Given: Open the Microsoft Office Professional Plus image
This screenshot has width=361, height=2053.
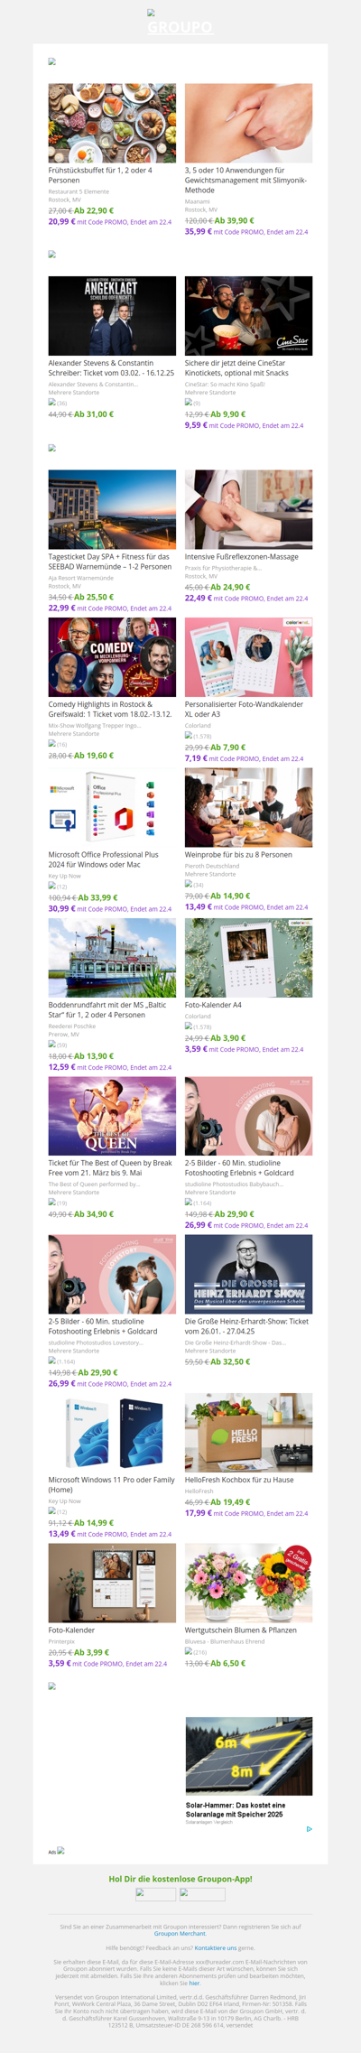Looking at the screenshot, I should pos(112,808).
